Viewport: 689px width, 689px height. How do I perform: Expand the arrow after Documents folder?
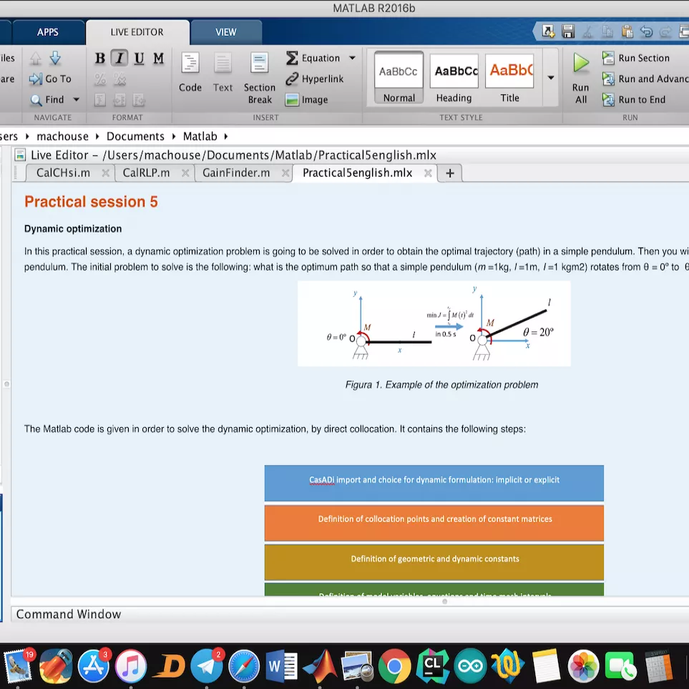(x=174, y=137)
